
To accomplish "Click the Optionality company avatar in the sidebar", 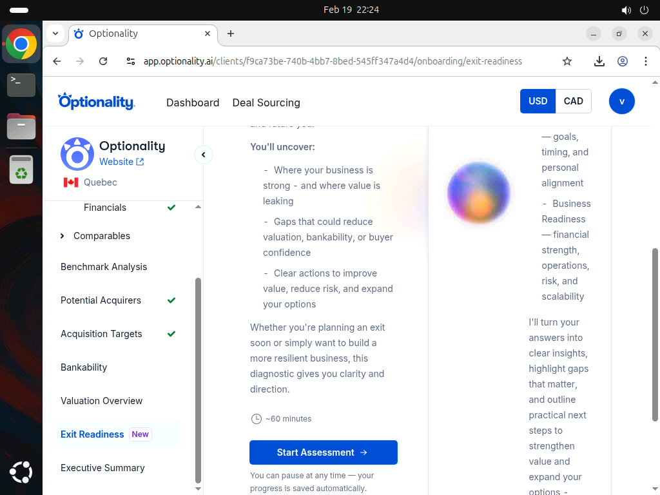I will [x=77, y=154].
